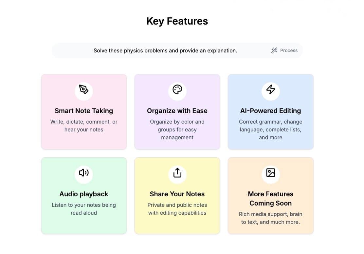Open the AI-Powered Editing card title
The height and width of the screenshot is (254, 364).
[270, 111]
